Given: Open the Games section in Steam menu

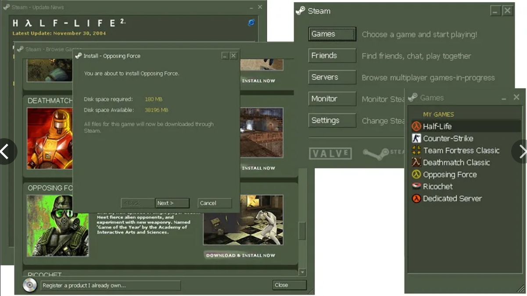Looking at the screenshot, I should (x=332, y=34).
